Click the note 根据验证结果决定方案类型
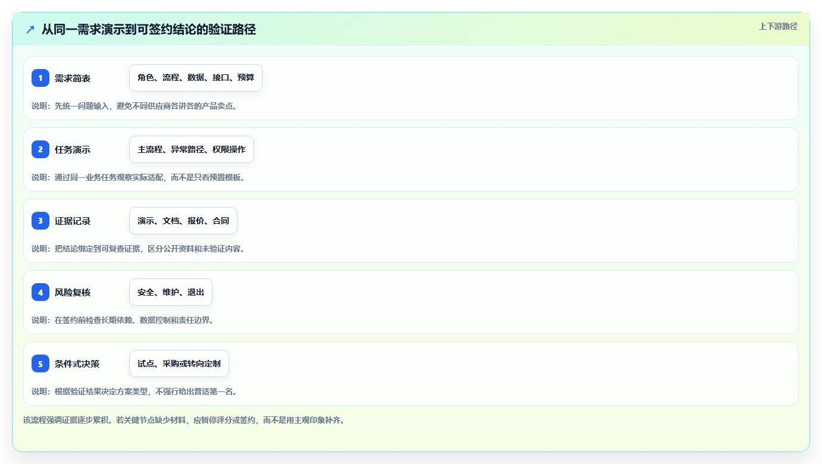This screenshot has height=464, width=822. pyautogui.click(x=100, y=391)
